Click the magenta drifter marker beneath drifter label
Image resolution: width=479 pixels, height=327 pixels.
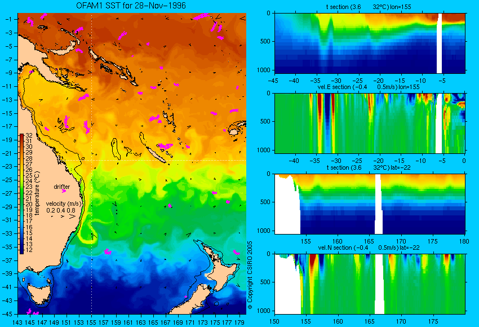coord(64,191)
